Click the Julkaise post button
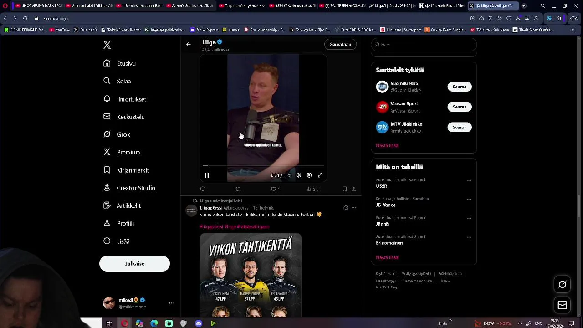 pyautogui.click(x=134, y=263)
